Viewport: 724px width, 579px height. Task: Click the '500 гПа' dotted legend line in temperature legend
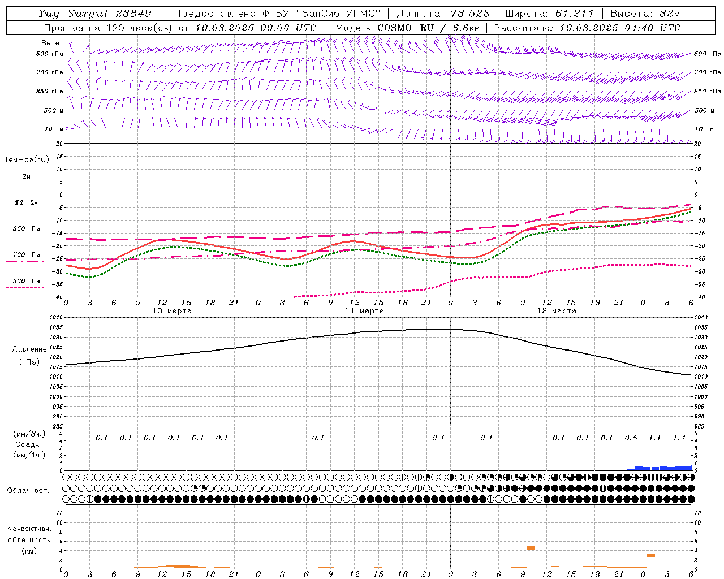(x=25, y=287)
